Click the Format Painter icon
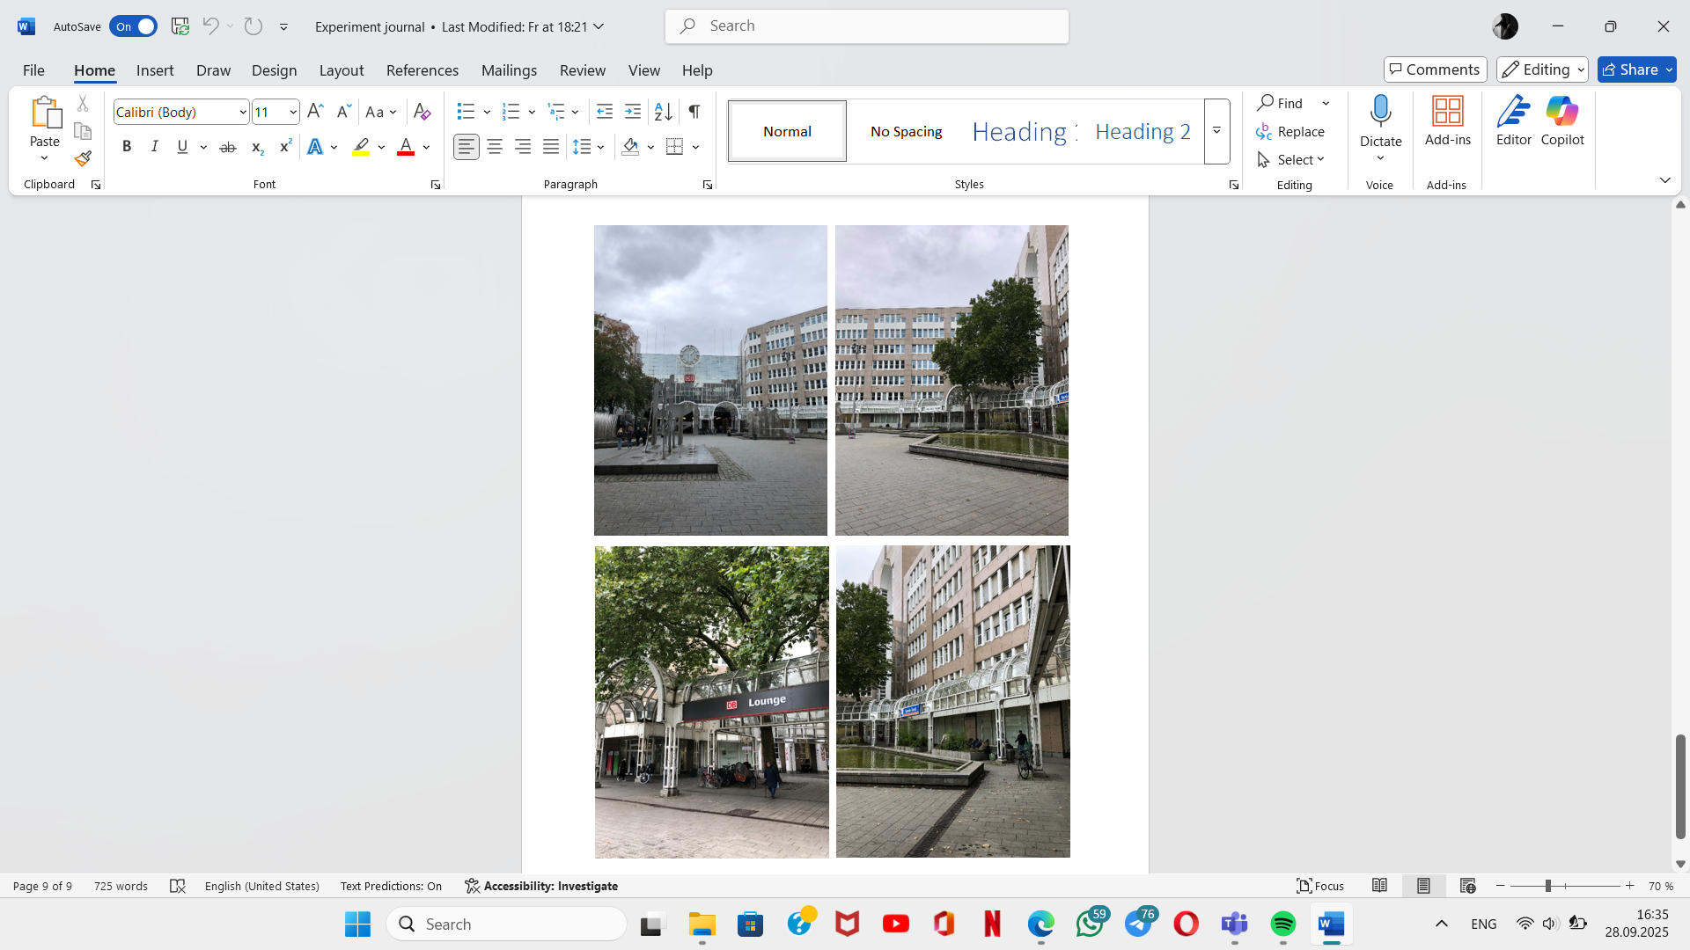The image size is (1690, 950). [x=83, y=159]
